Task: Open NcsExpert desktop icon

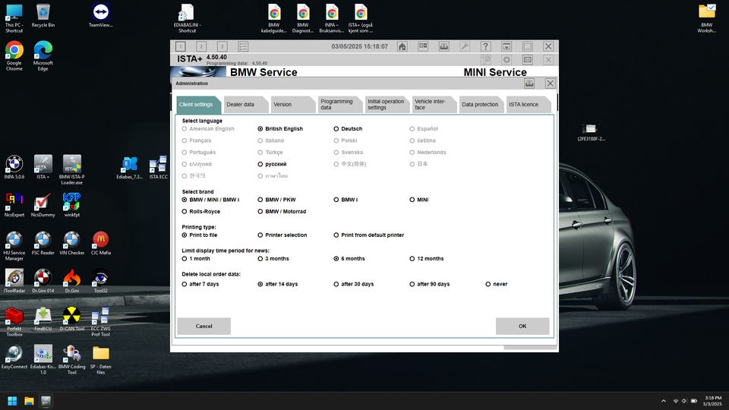Action: pyautogui.click(x=14, y=205)
